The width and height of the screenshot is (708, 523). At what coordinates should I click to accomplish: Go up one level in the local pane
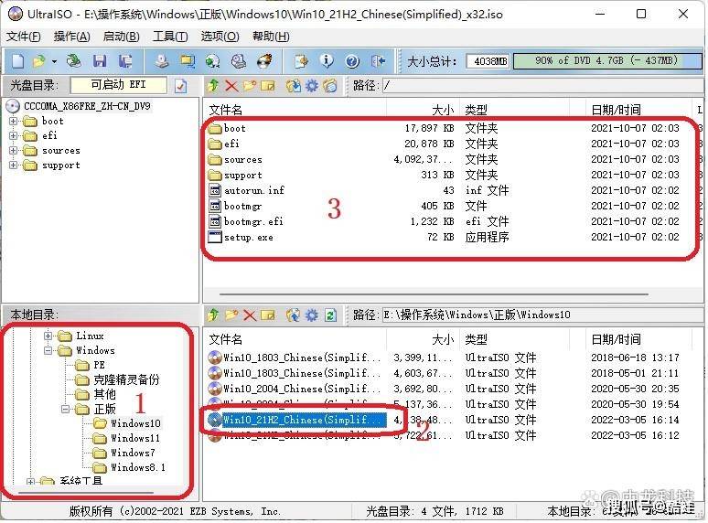213,315
